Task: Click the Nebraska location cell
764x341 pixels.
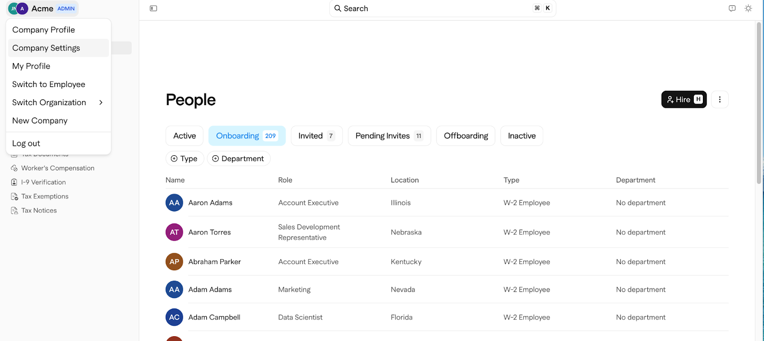Action: (406, 232)
